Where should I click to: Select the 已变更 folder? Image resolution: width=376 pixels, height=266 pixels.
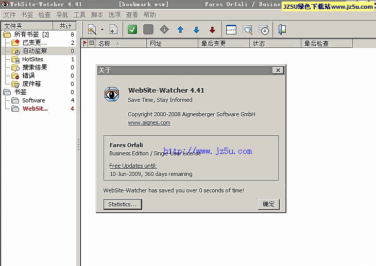tap(35, 43)
